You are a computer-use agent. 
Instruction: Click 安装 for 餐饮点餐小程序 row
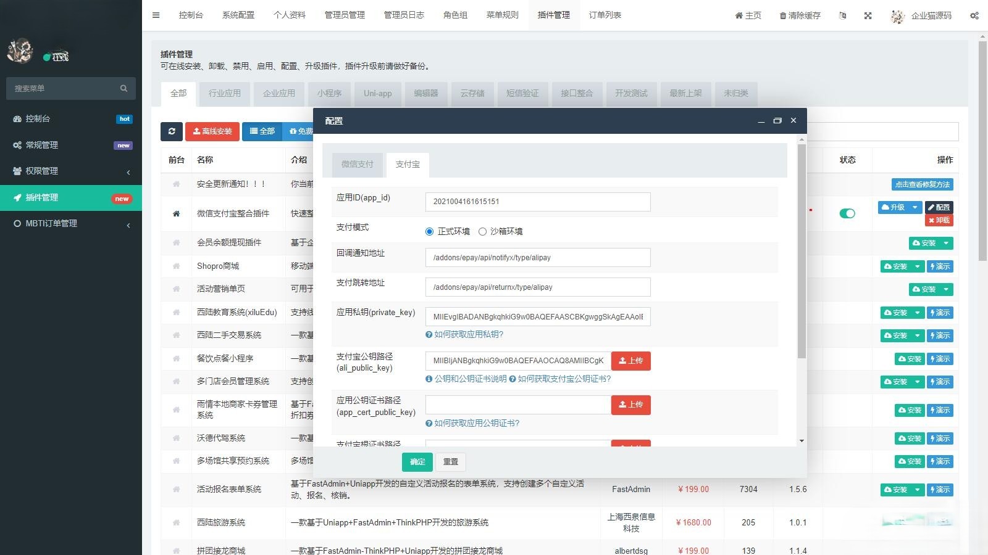[x=910, y=359]
